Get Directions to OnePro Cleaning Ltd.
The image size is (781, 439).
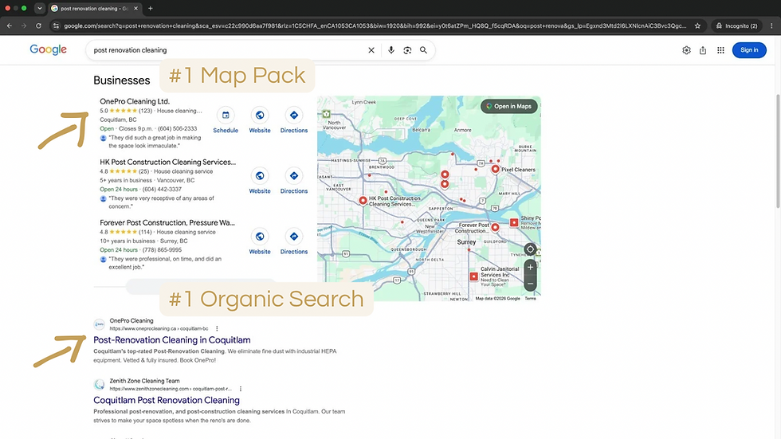(294, 121)
